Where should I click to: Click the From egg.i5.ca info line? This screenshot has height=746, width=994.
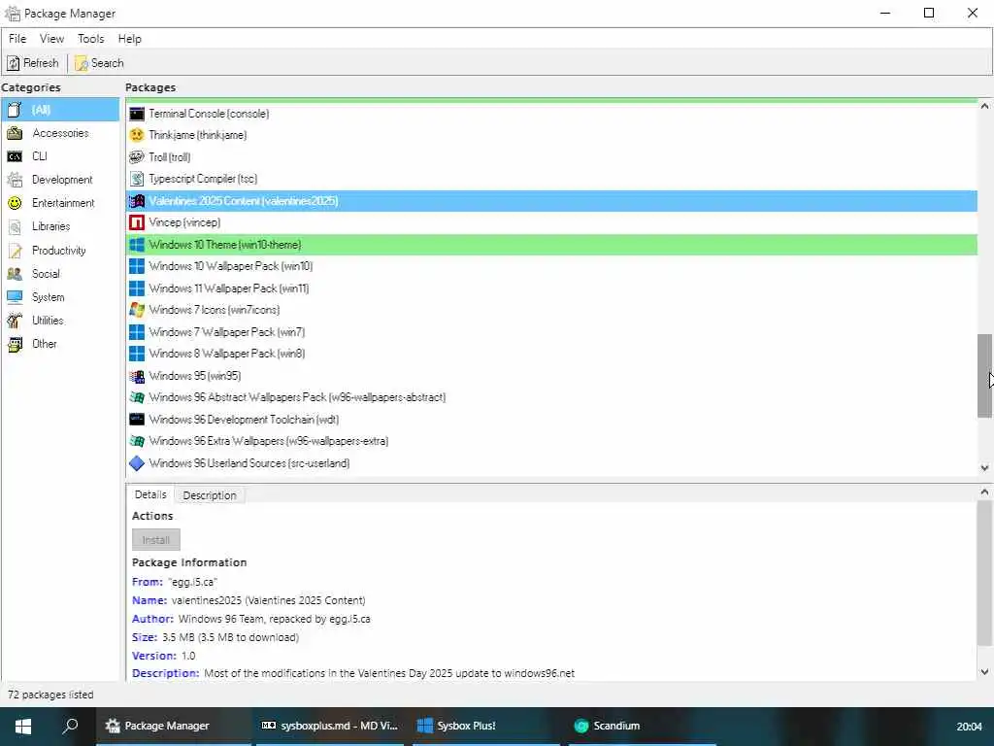tap(175, 582)
